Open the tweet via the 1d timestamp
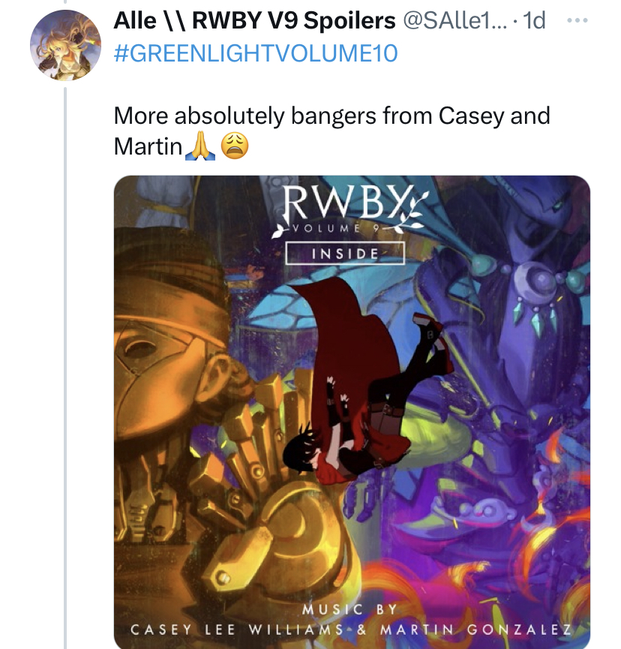Screen dimensions: 621x649 pyautogui.click(x=534, y=20)
